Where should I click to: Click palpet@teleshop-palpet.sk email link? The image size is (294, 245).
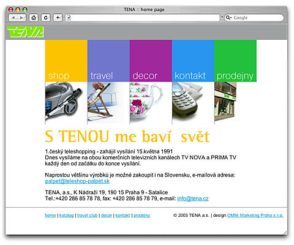(77, 181)
